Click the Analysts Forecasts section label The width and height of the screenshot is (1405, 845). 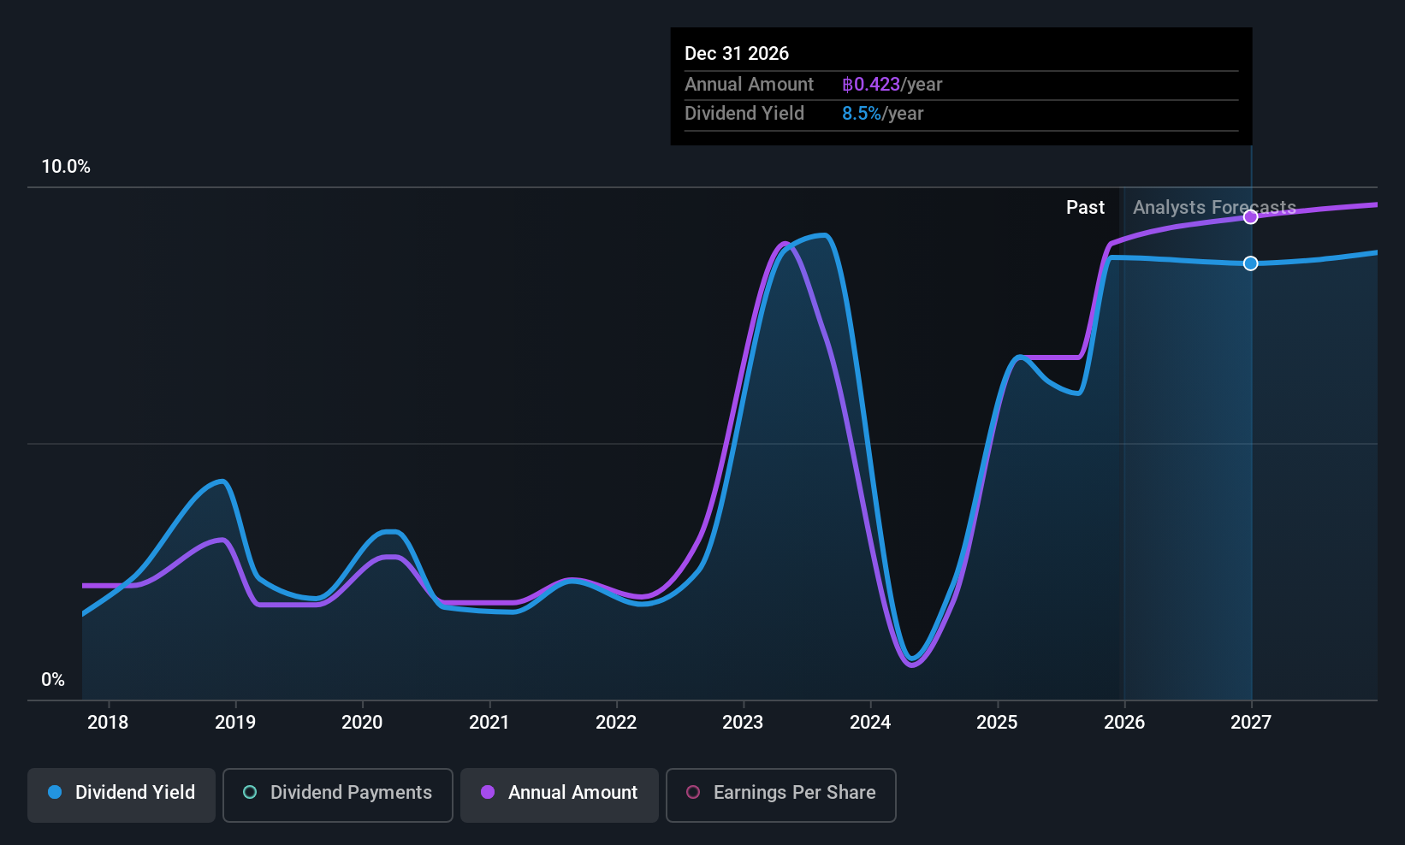[1214, 207]
